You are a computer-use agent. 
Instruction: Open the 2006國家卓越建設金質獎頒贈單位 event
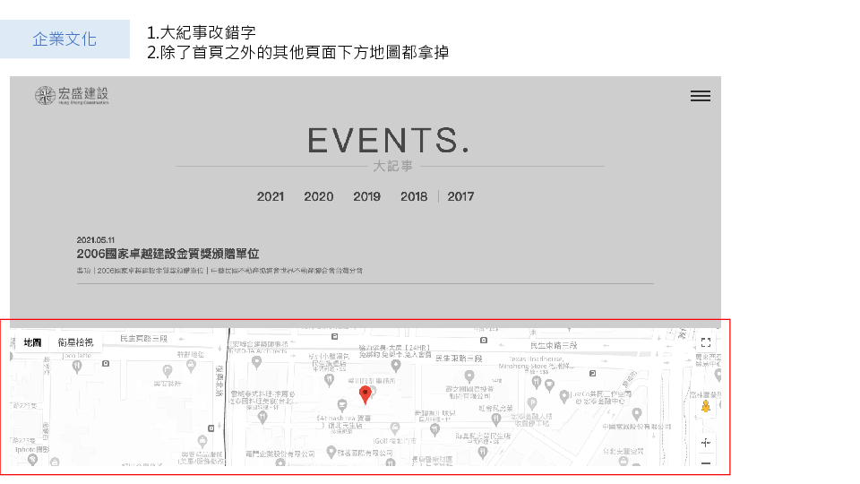[x=168, y=255]
